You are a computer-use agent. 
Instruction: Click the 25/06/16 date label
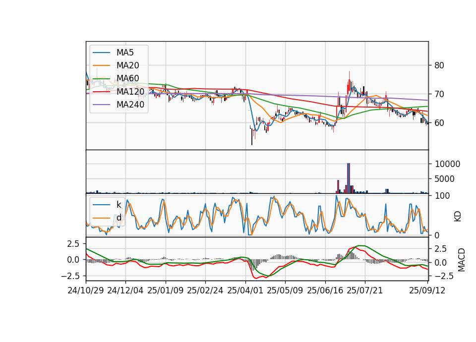[325, 290]
